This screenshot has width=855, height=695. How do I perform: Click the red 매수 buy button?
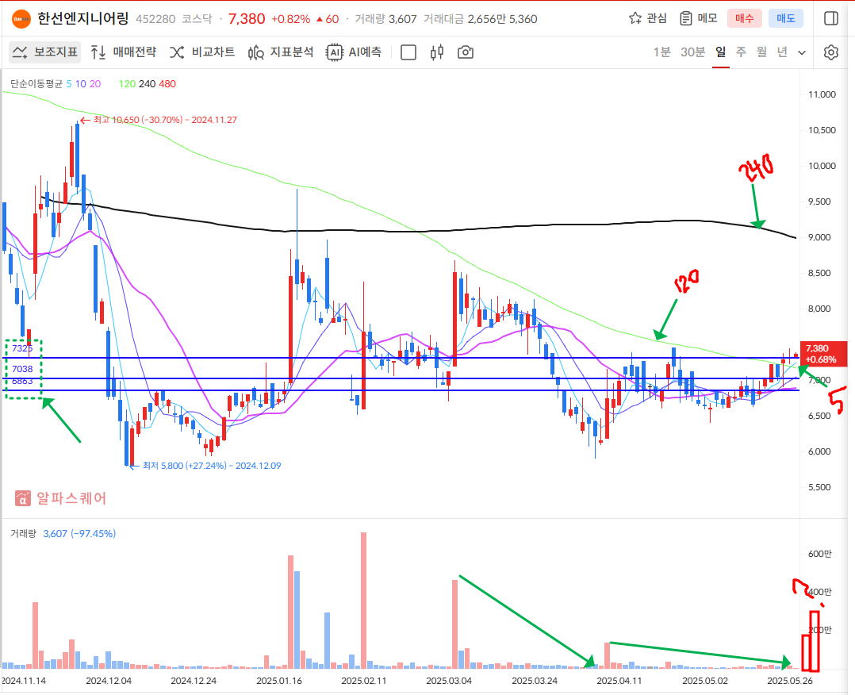point(744,18)
